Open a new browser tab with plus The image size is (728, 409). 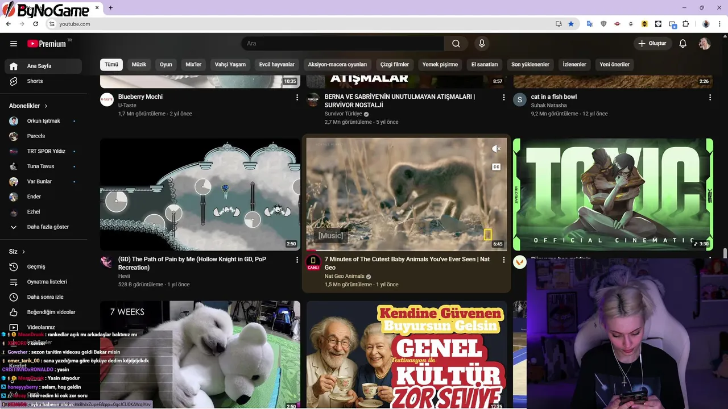(110, 7)
